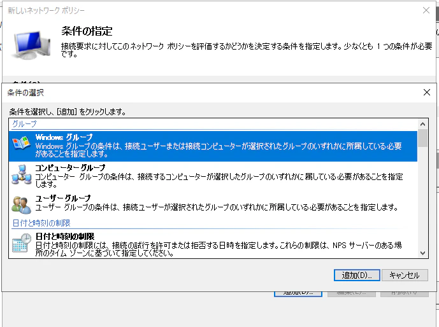Click the 条件の指定 heading

click(87, 31)
